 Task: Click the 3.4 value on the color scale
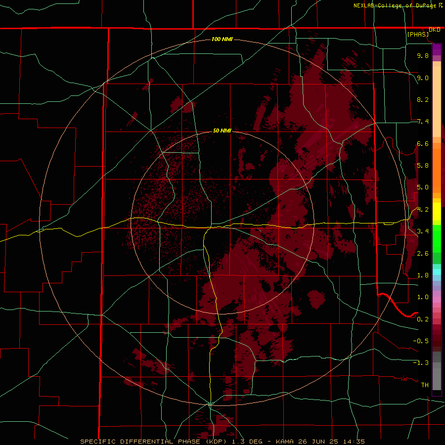pyautogui.click(x=423, y=231)
